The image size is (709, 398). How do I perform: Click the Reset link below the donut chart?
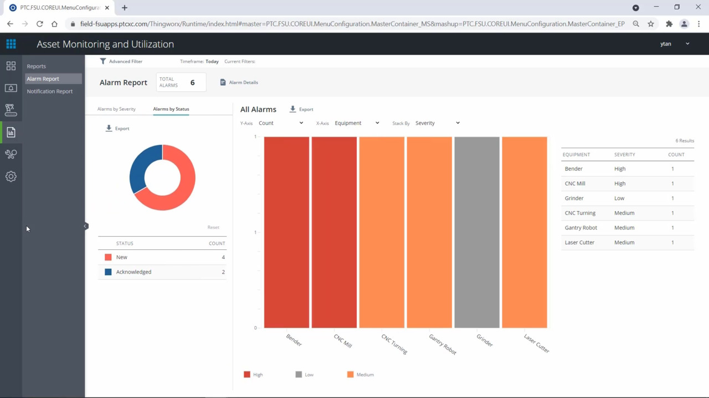(213, 227)
